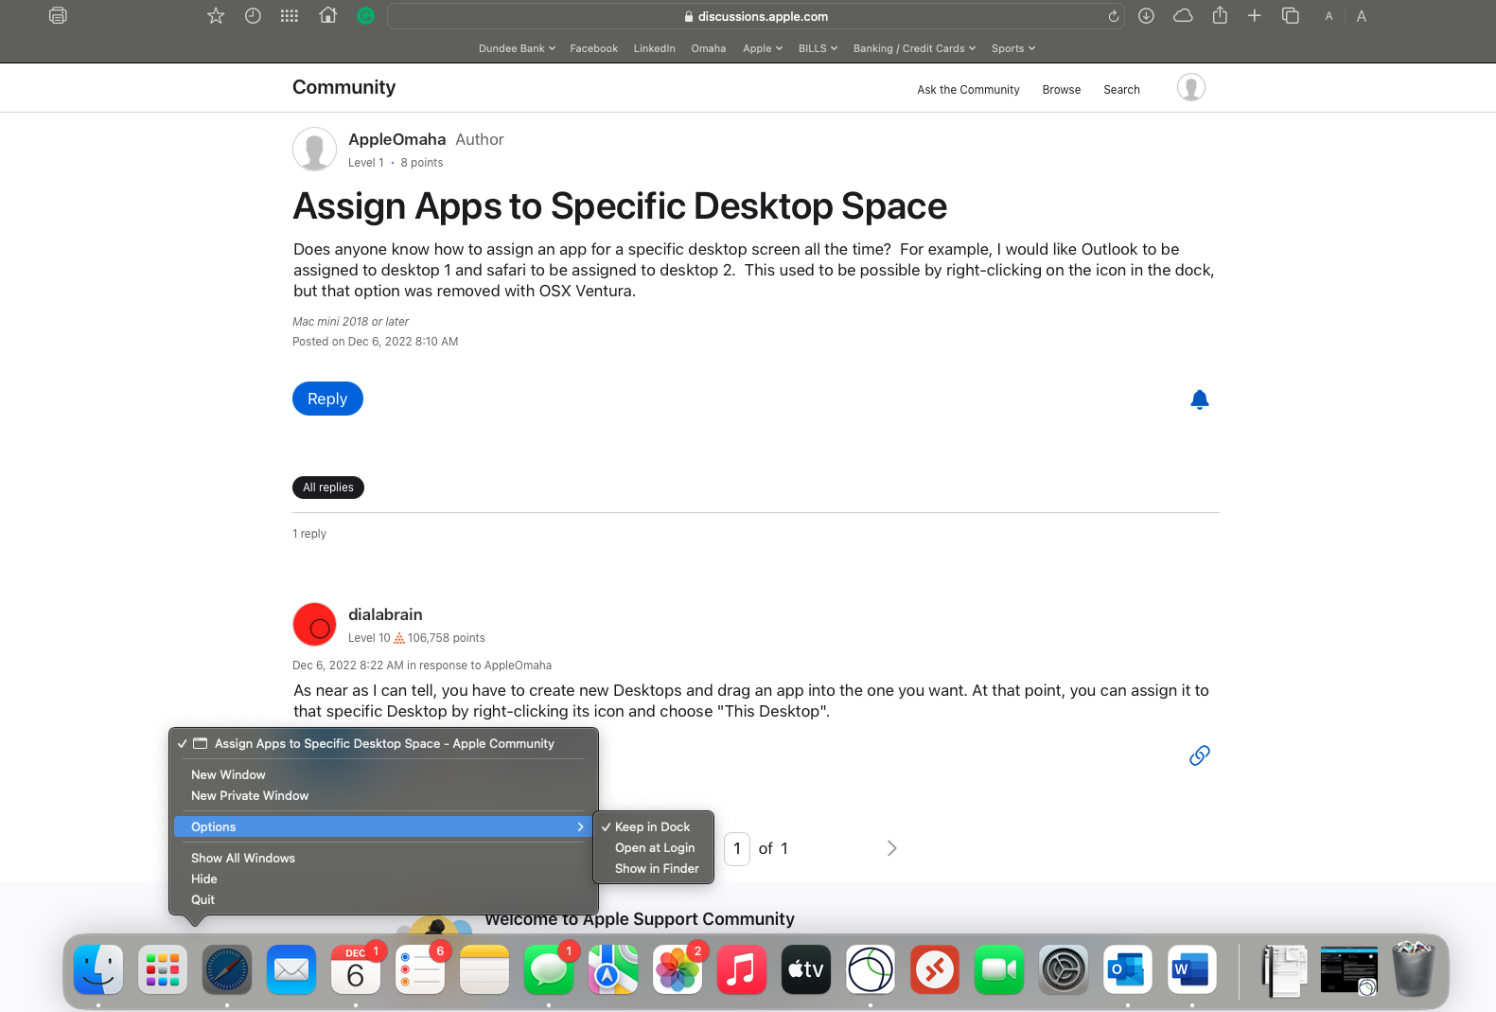This screenshot has height=1012, width=1496.
Task: Open the LinkedIn favorites link
Action: [x=654, y=48]
